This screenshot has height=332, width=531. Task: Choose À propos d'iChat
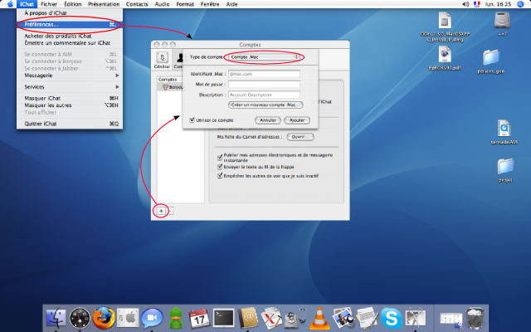(70, 13)
